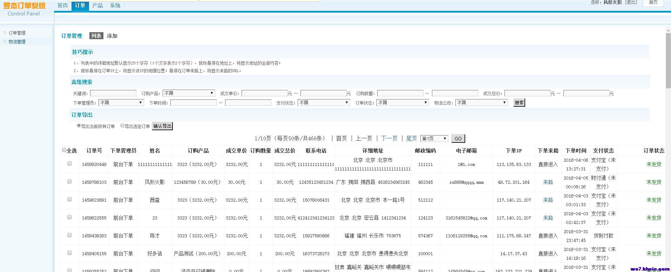Click address 北京 北京 密云县 1412341234
Image resolution: width=671 pixels, height=272 pixels.
(x=373, y=218)
